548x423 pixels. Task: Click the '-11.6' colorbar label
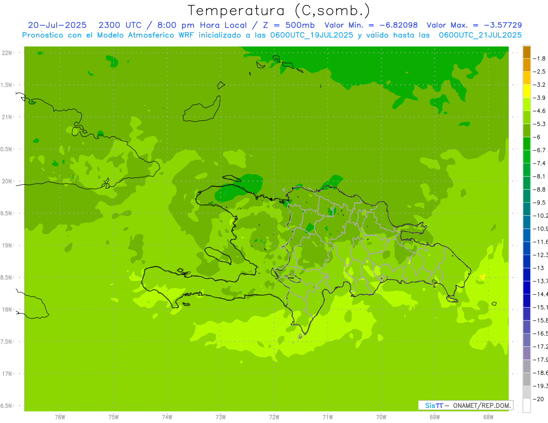pyautogui.click(x=541, y=242)
